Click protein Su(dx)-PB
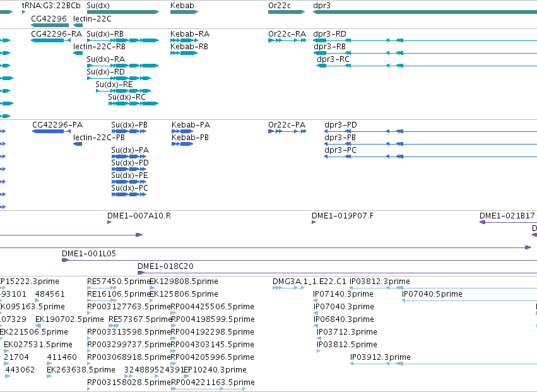537x392 pixels. [129, 125]
